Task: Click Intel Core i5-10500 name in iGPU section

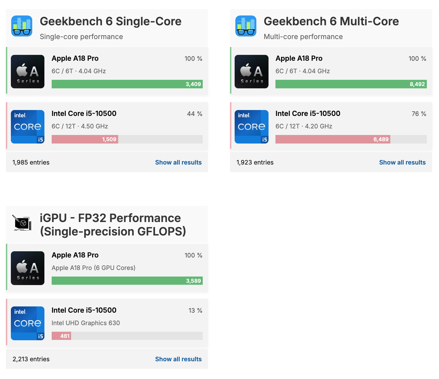Action: click(x=84, y=310)
